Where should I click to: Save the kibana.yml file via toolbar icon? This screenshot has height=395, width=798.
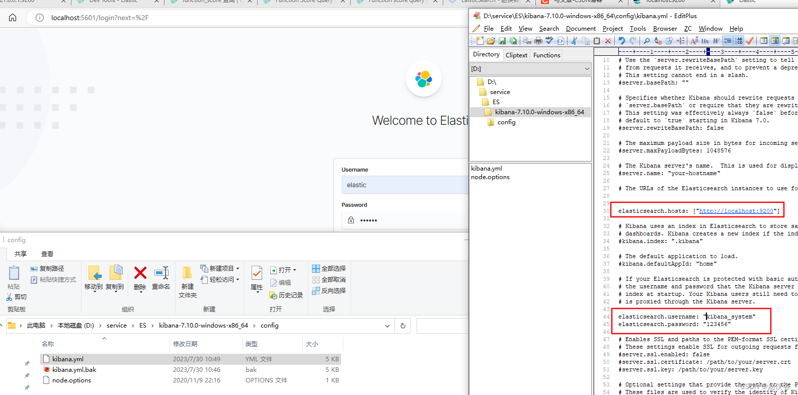pos(502,41)
